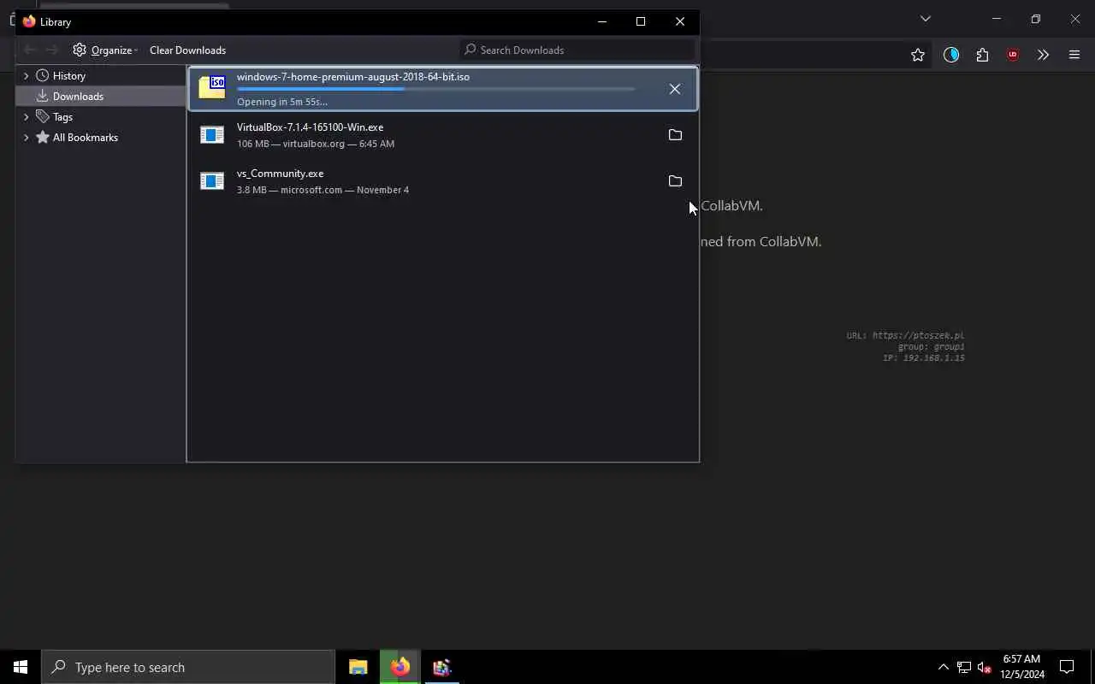Click the half-shaded circular icon in the Firefox toolbar

coord(951,55)
